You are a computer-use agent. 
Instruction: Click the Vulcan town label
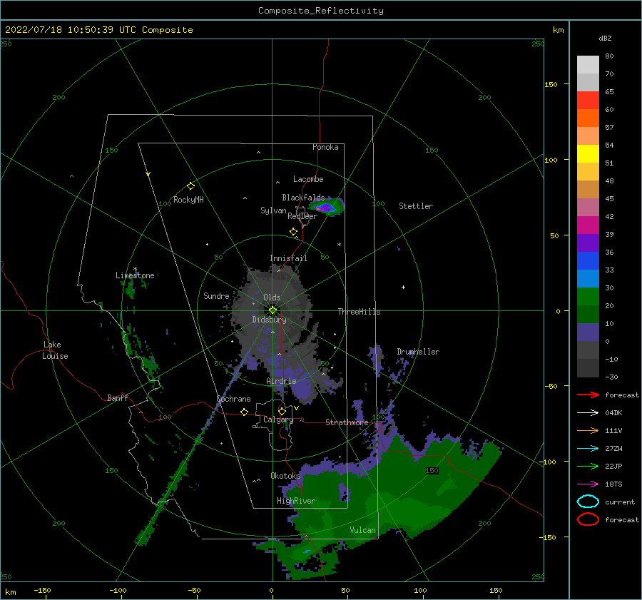[x=363, y=530]
